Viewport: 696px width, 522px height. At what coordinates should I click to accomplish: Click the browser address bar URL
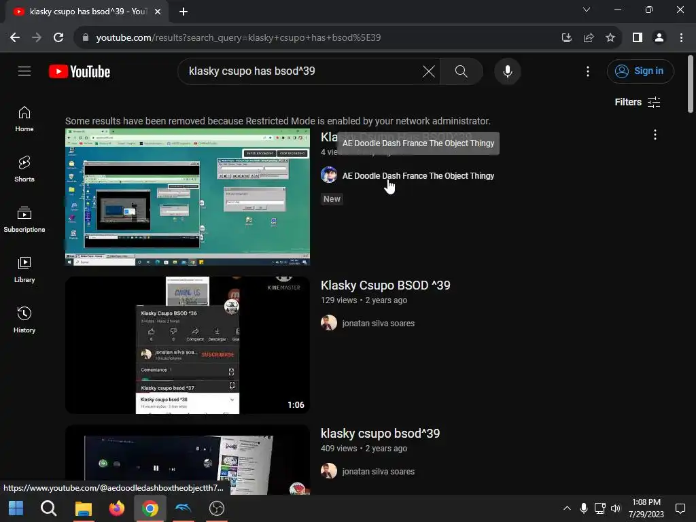tap(239, 37)
